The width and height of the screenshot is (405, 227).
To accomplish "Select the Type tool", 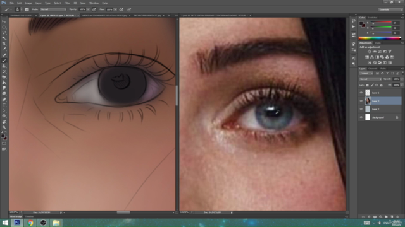I will pyautogui.click(x=4, y=105).
